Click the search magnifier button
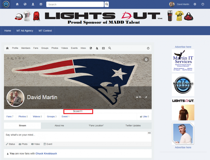Image resolution: width=210 pixels, height=160 pixels. 107,4
